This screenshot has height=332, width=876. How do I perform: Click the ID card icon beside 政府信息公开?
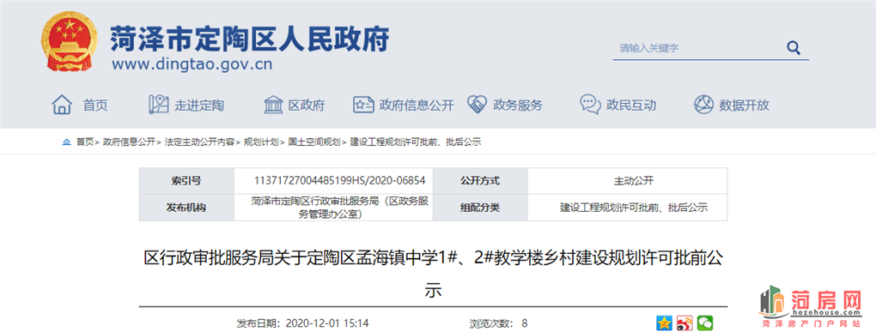tap(363, 105)
